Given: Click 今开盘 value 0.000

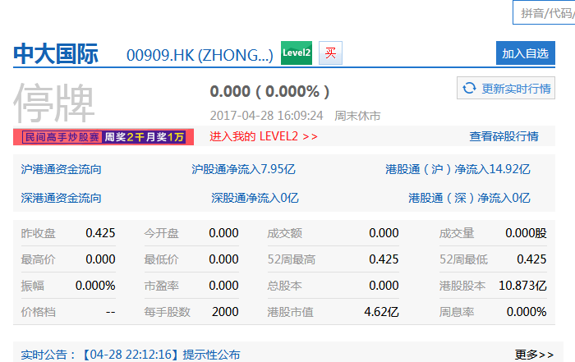Looking at the screenshot, I should point(223,233).
